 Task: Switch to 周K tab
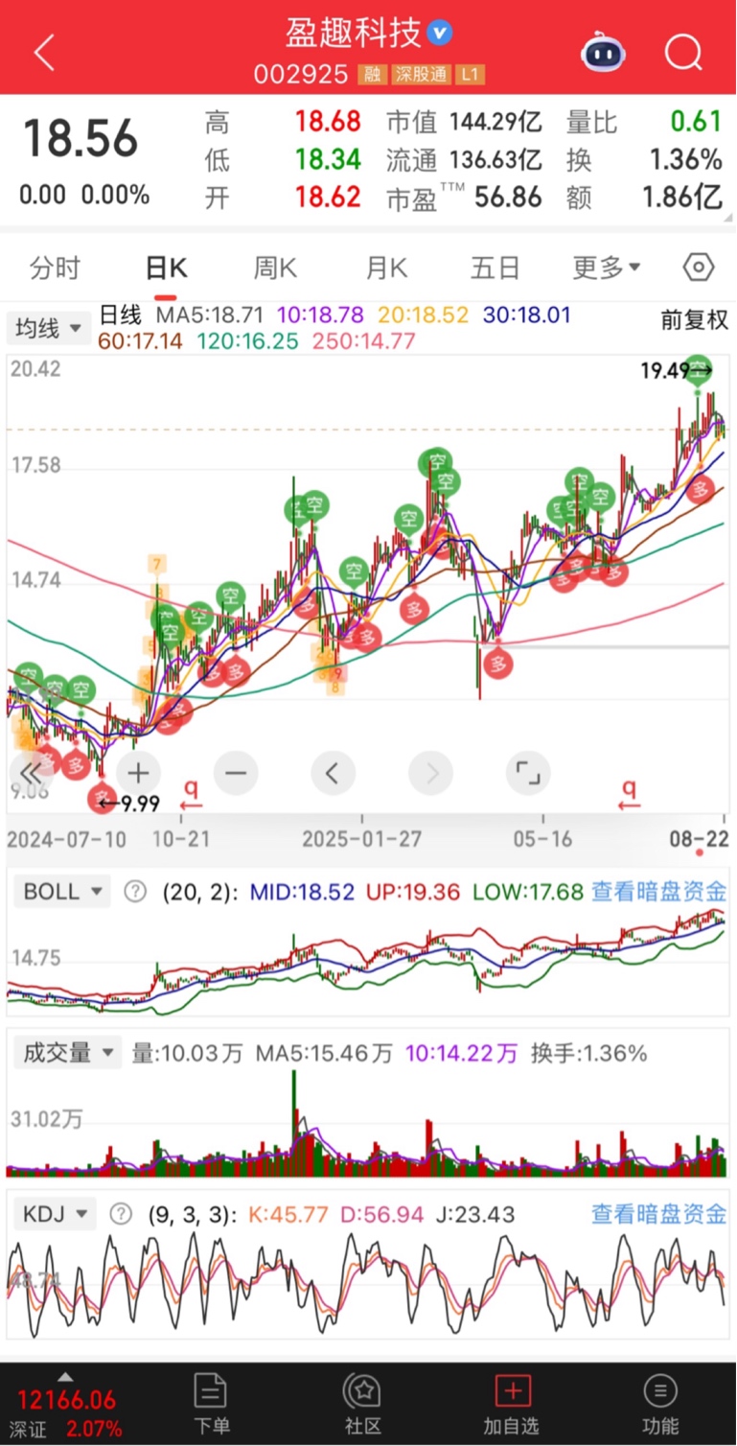[275, 268]
